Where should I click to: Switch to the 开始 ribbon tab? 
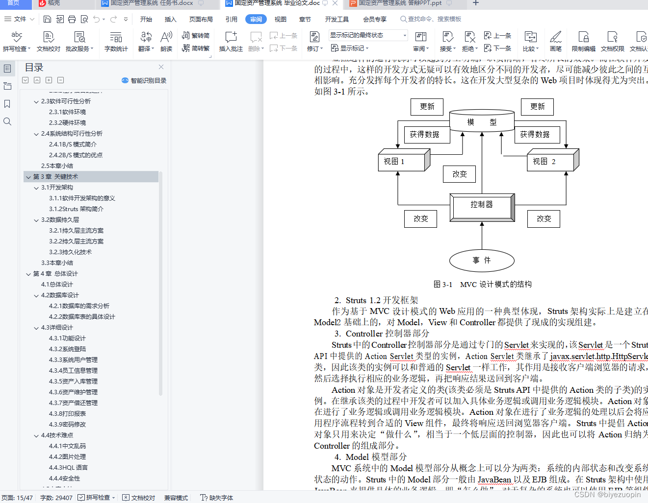pyautogui.click(x=146, y=19)
